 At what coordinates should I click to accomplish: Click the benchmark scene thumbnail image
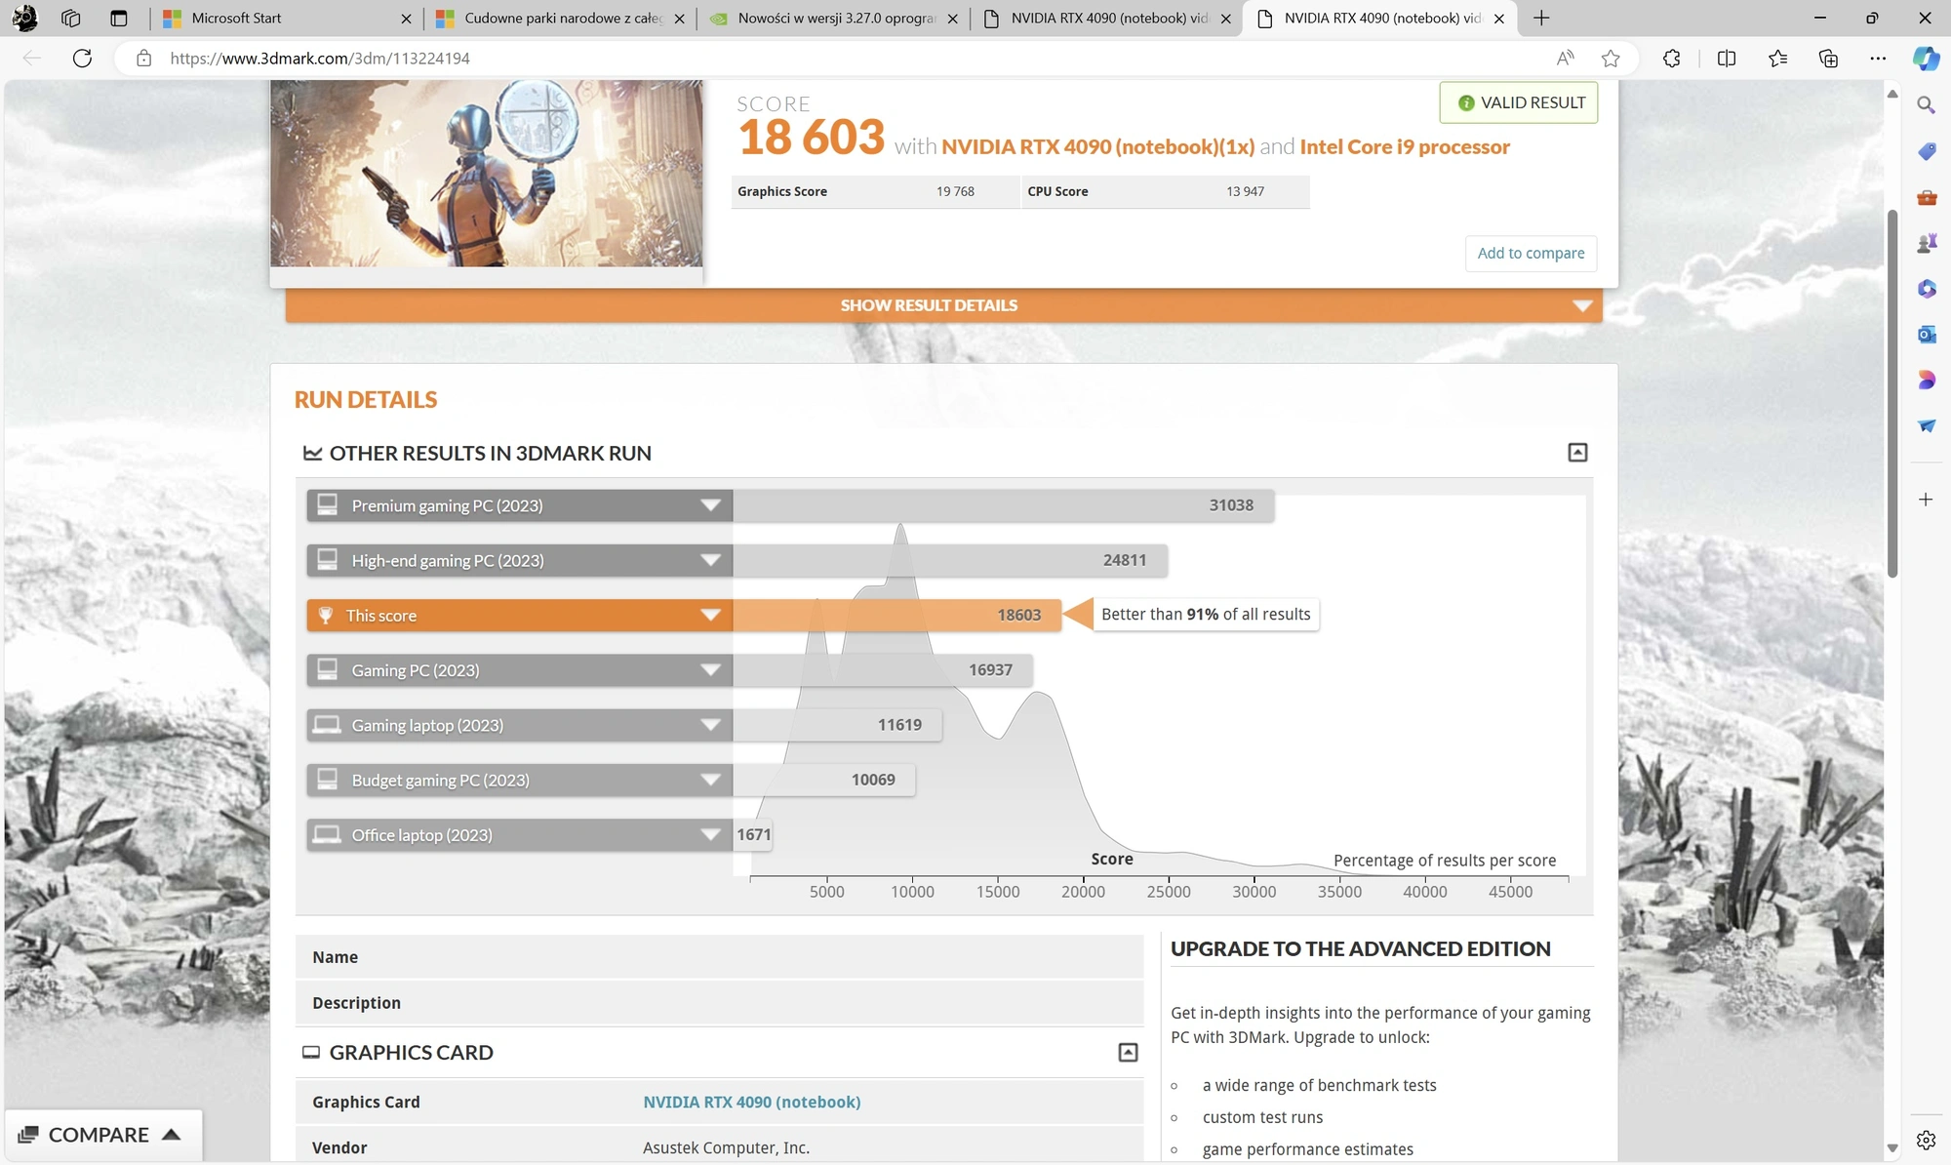(x=486, y=174)
